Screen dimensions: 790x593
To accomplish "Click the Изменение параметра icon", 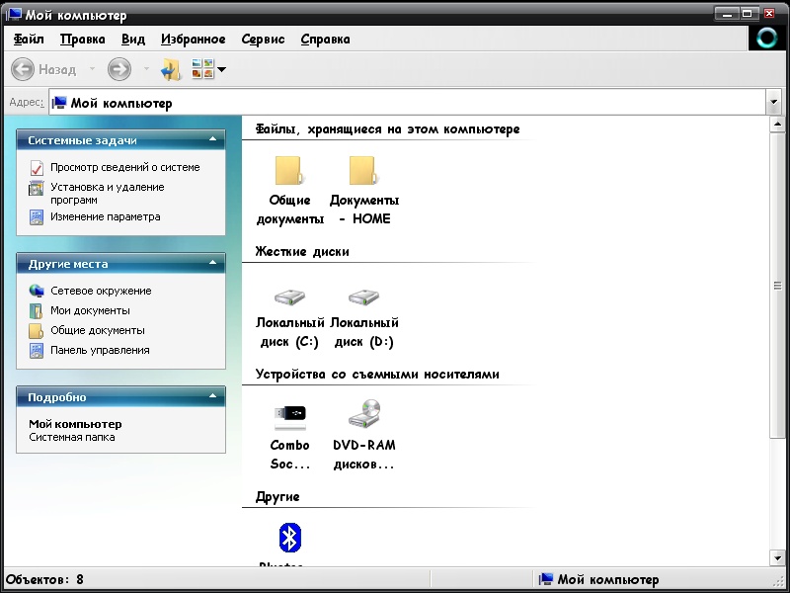I will click(37, 217).
